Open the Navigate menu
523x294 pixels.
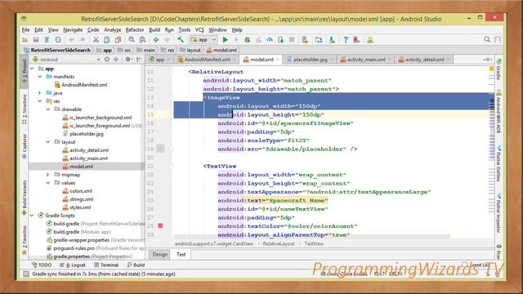tap(73, 29)
